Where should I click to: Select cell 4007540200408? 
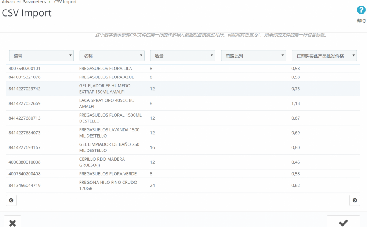point(24,174)
